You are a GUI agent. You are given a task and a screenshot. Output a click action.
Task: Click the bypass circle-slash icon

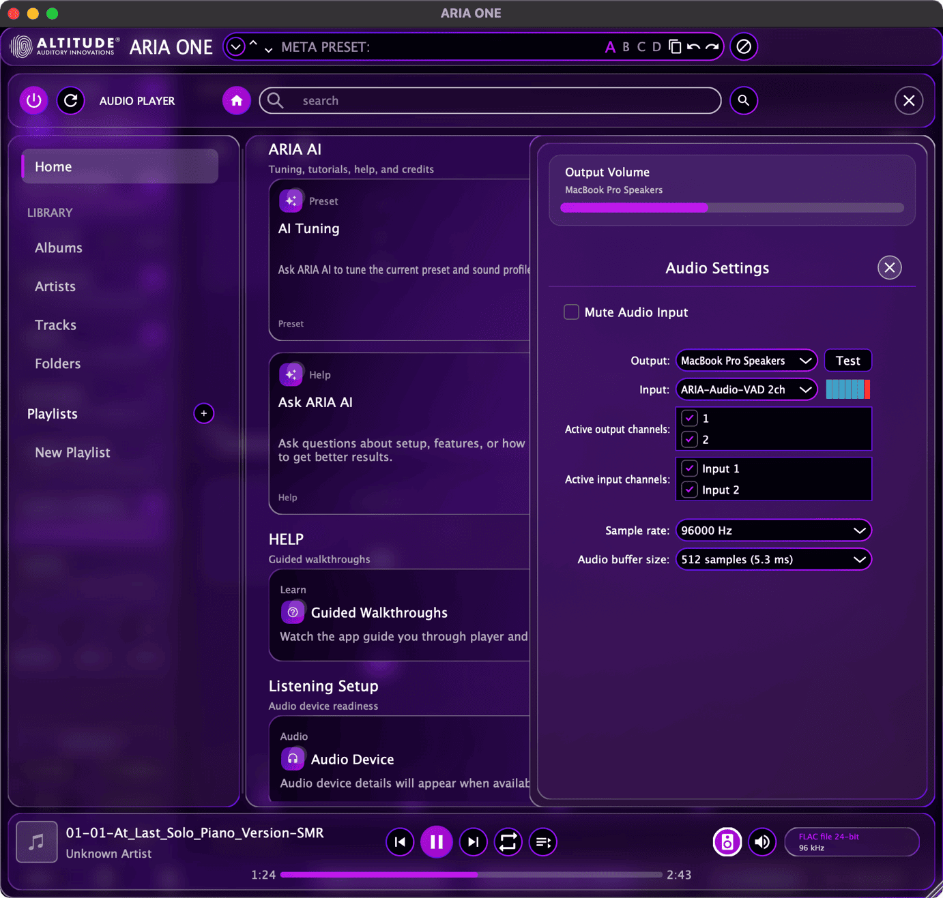[744, 46]
